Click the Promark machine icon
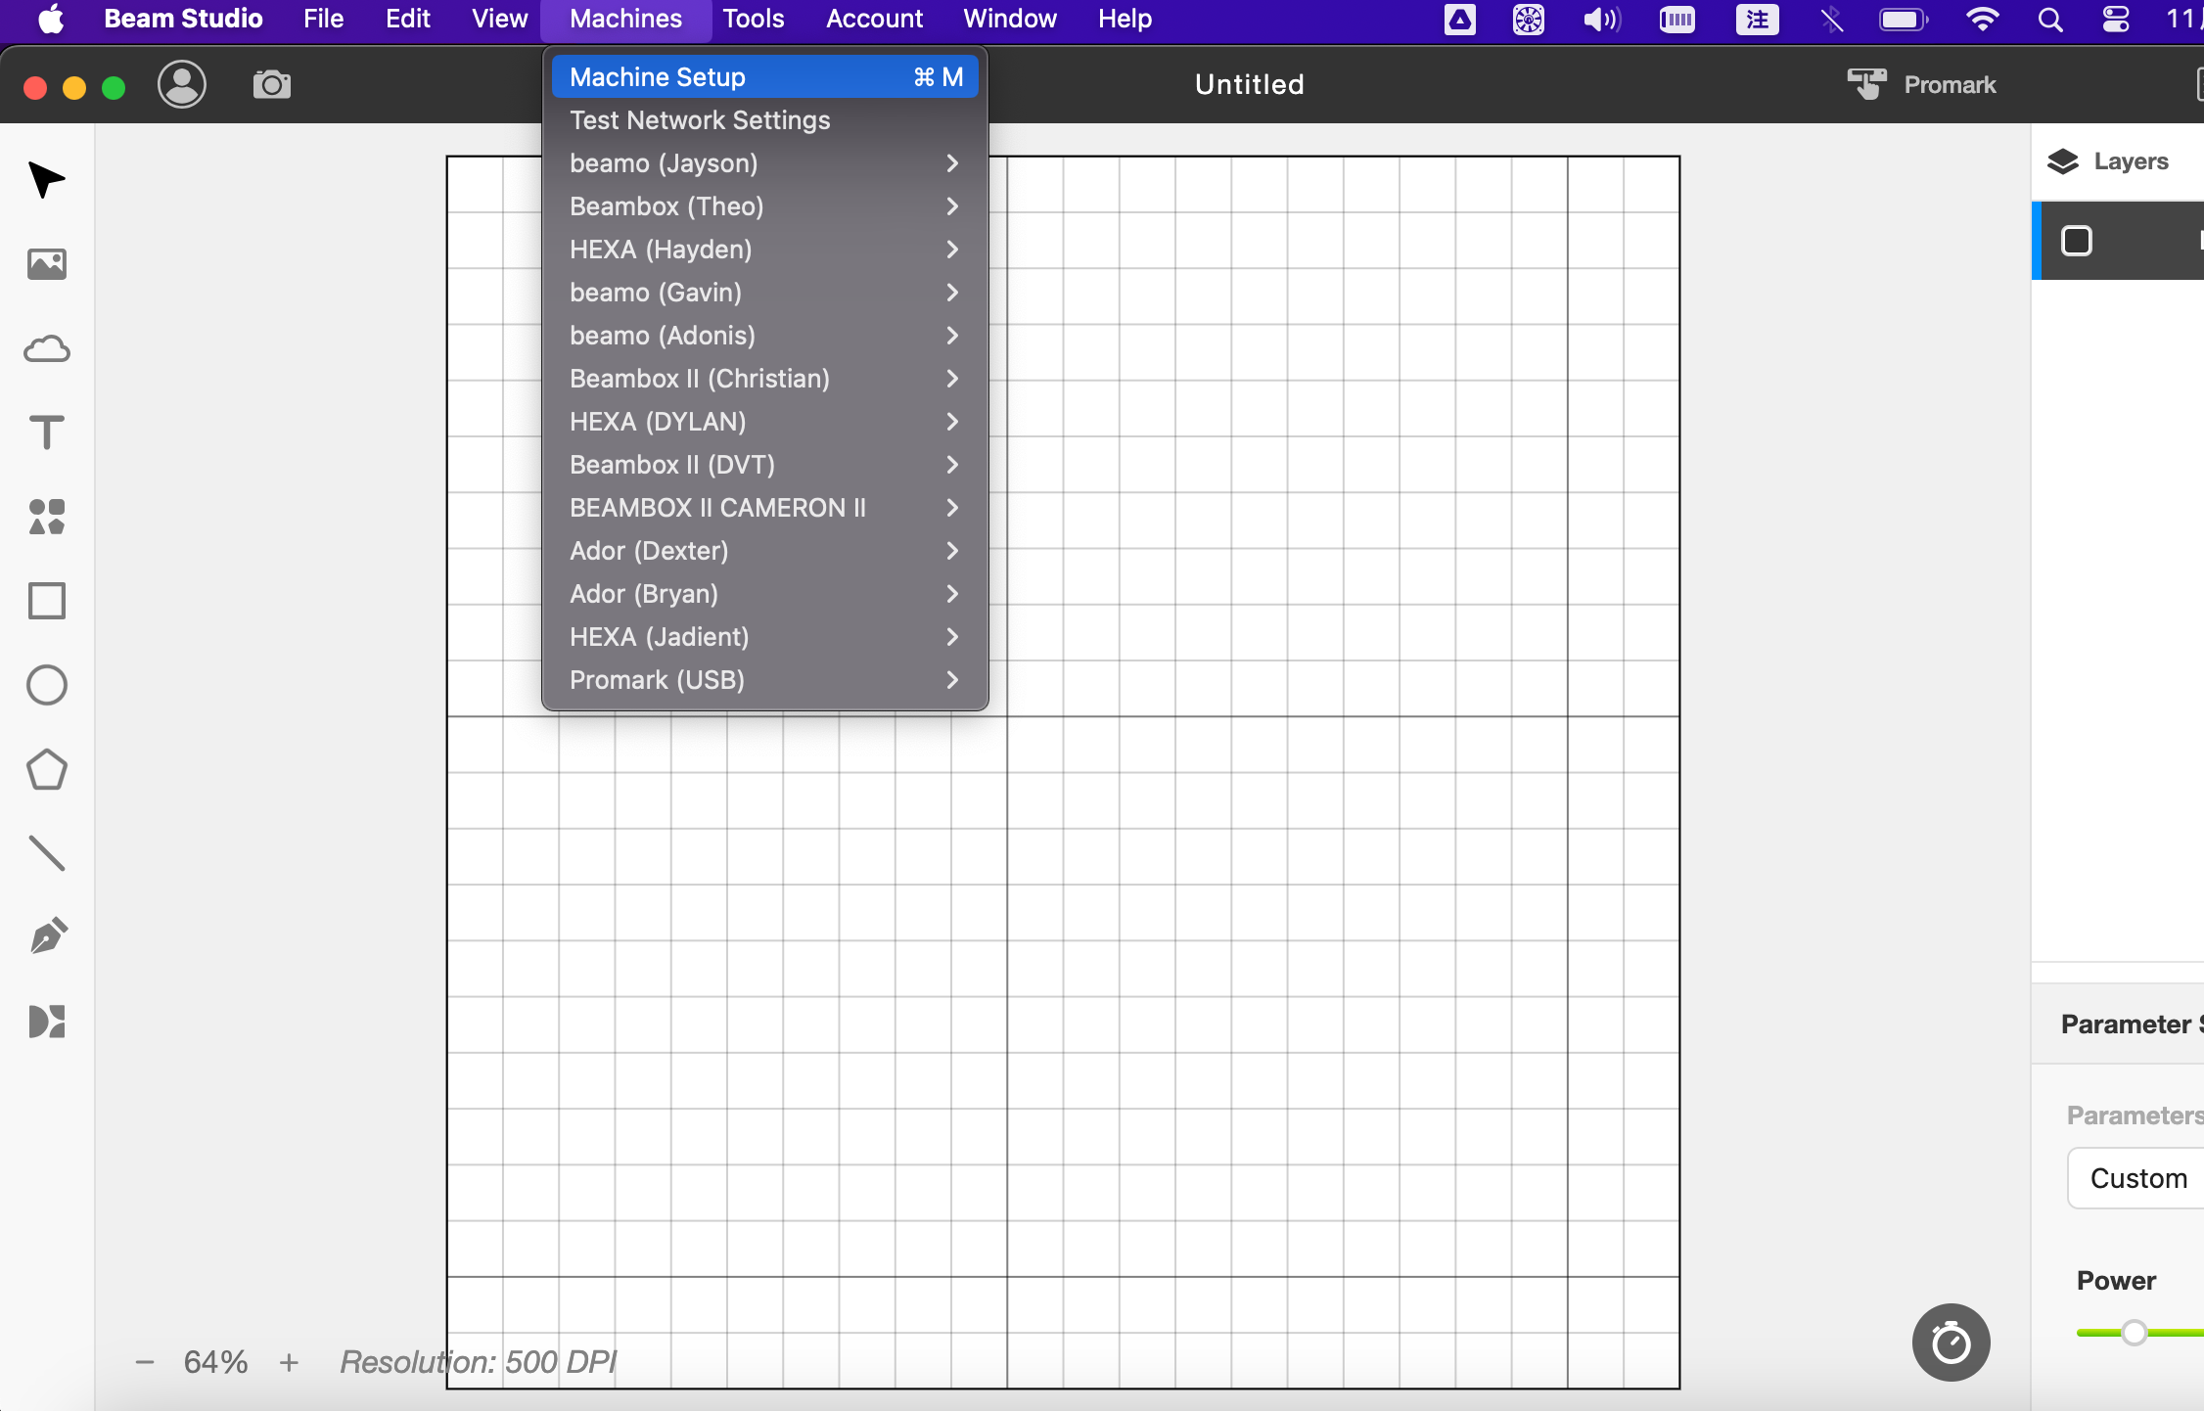 coord(1867,84)
